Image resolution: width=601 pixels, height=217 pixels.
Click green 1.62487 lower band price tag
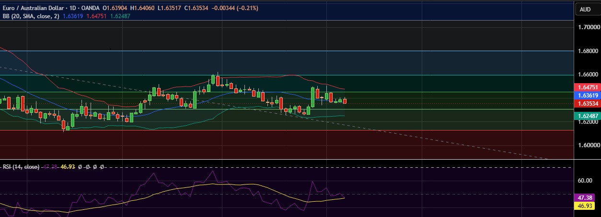coord(587,116)
